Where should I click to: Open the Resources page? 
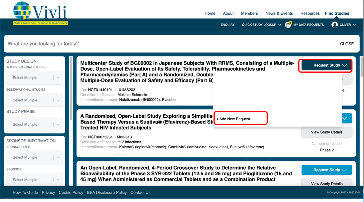tap(310, 13)
